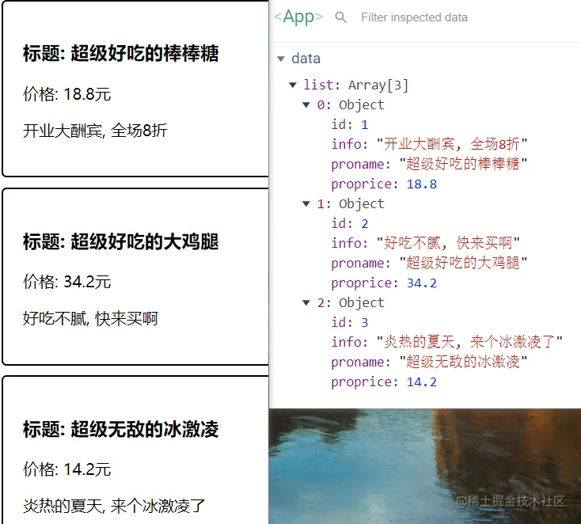Select the App component tag
Screen dimensions: 581x524
(x=298, y=17)
